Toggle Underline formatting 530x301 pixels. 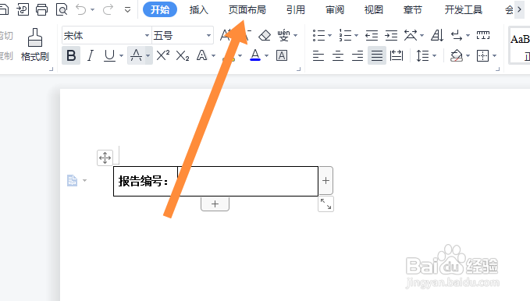(109, 55)
